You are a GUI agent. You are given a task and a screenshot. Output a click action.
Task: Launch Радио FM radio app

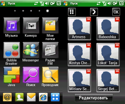[x=50, y=50]
